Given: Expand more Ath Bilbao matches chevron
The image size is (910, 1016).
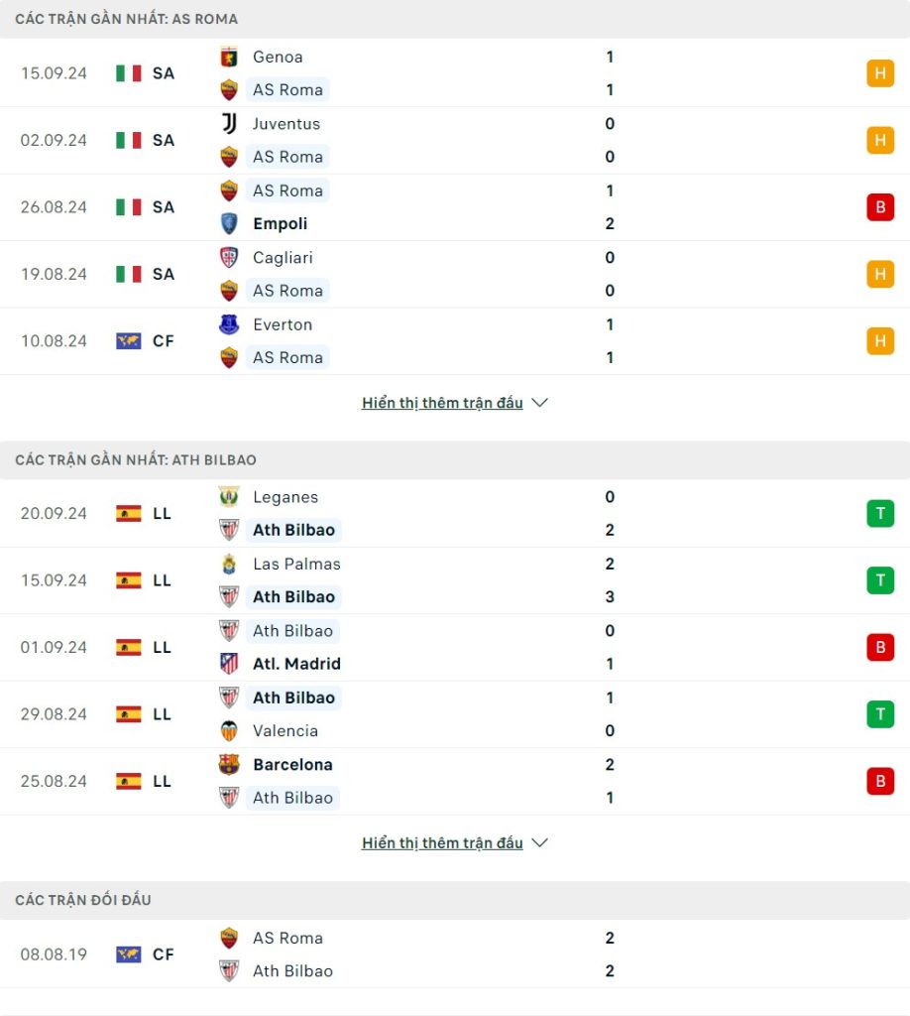Looking at the screenshot, I should click(540, 843).
